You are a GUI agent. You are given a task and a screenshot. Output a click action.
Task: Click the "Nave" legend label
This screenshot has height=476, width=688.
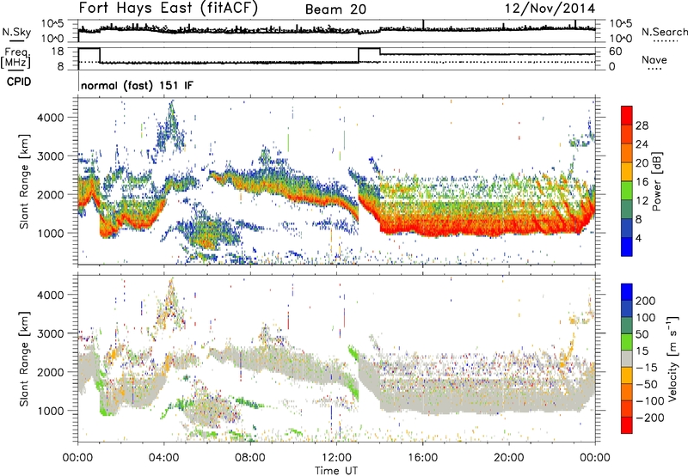point(654,59)
